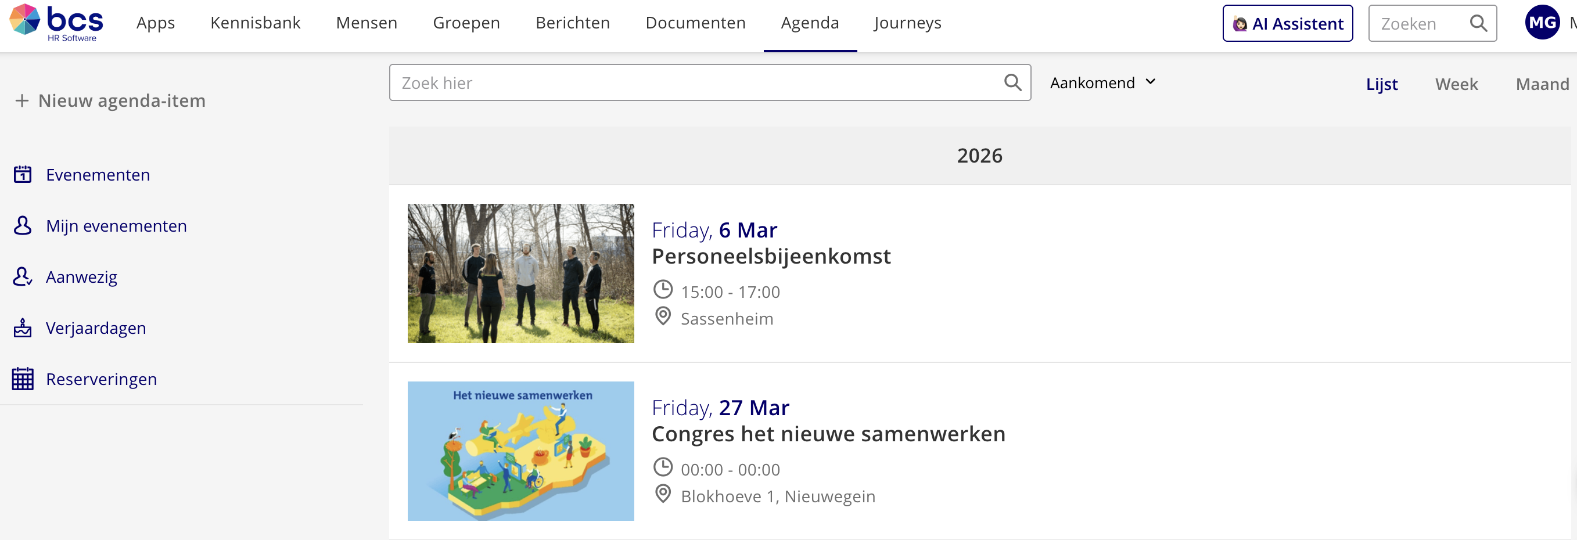Click the Reserveringen grid calendar icon

23,379
